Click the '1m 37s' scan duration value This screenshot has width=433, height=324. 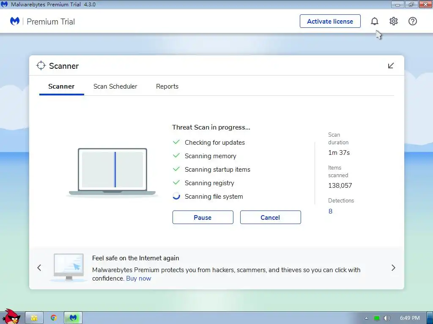point(339,153)
